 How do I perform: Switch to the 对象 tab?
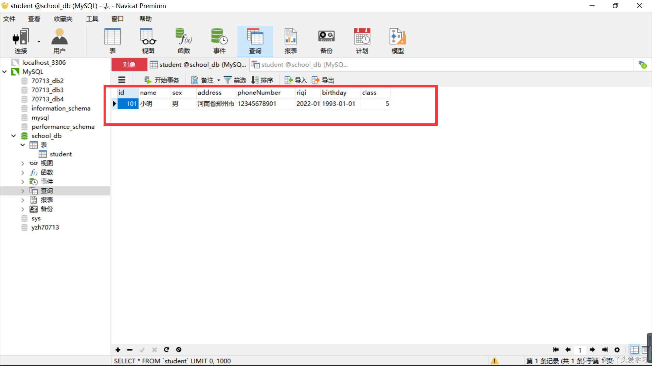click(x=129, y=64)
